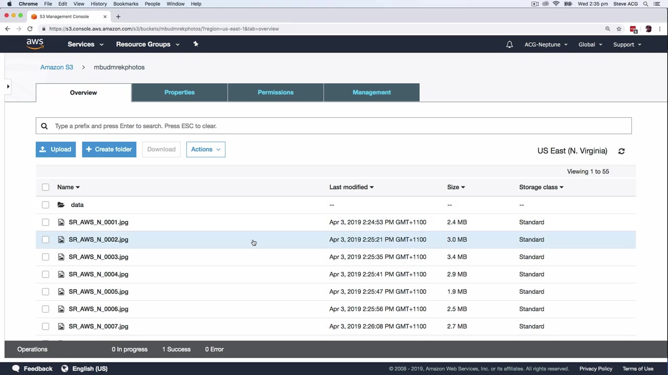The width and height of the screenshot is (668, 375).
Task: Open Spotlight search in macOS menu bar
Action: (646, 4)
